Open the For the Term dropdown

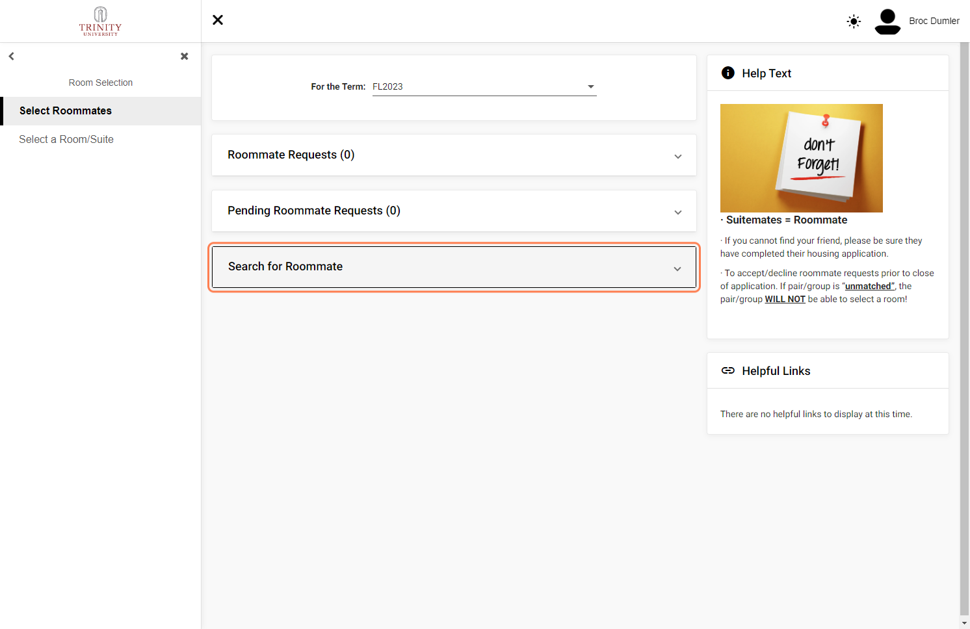pos(484,87)
